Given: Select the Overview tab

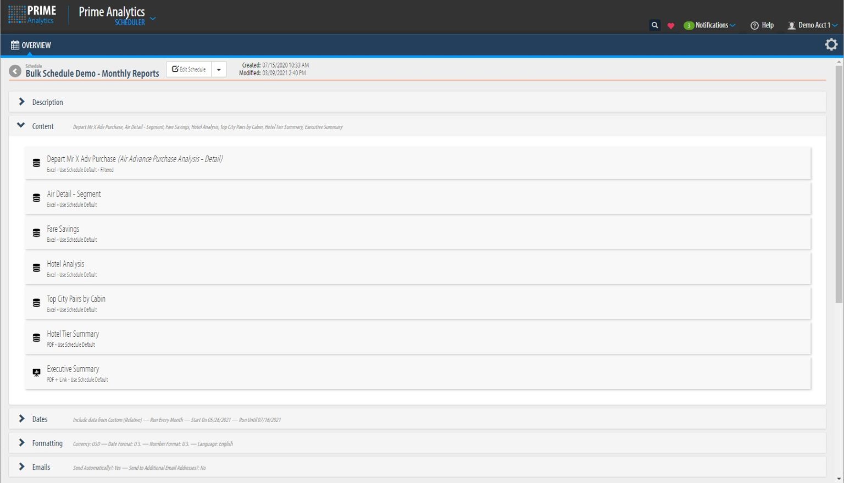Looking at the screenshot, I should click(31, 45).
